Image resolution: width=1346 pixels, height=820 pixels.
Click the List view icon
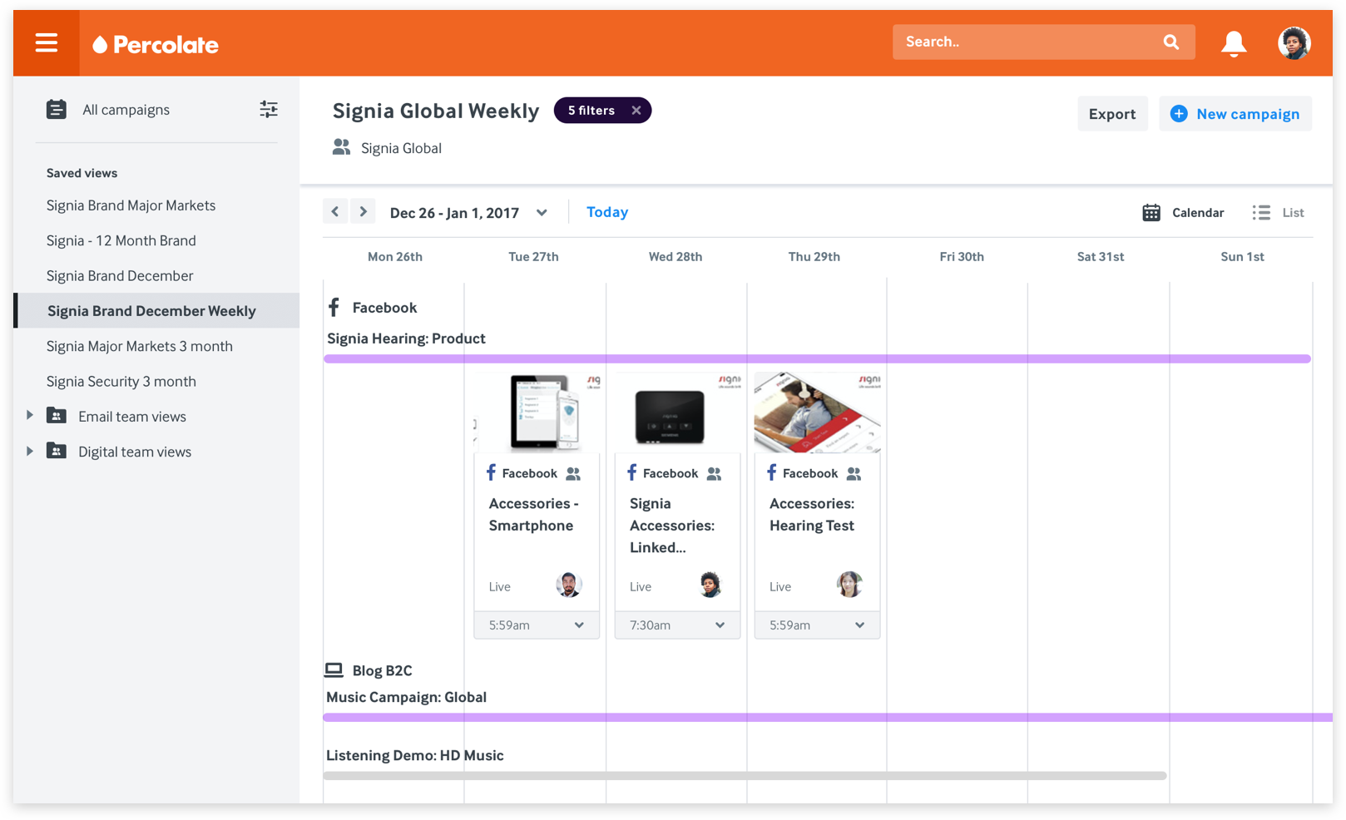[x=1261, y=213]
